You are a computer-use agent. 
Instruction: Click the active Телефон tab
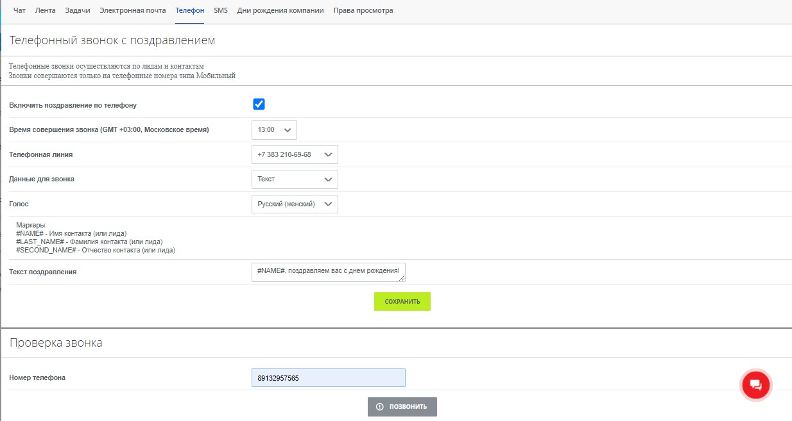(x=190, y=10)
